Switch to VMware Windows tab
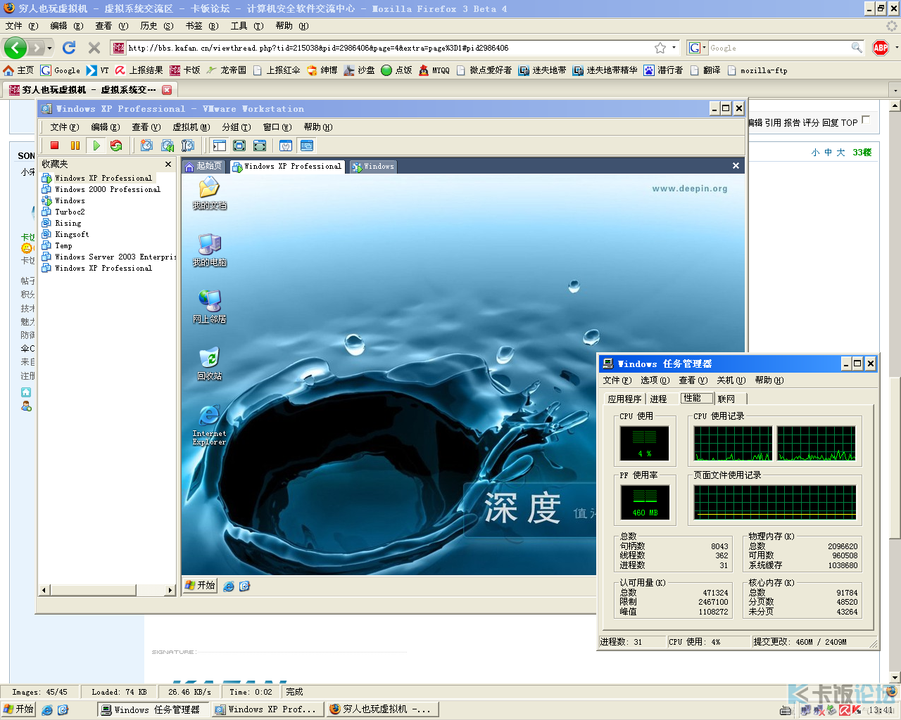 point(373,167)
